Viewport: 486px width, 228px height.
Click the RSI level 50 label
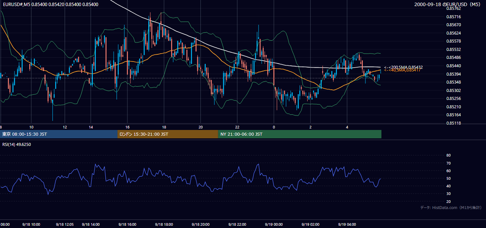coord(448,178)
